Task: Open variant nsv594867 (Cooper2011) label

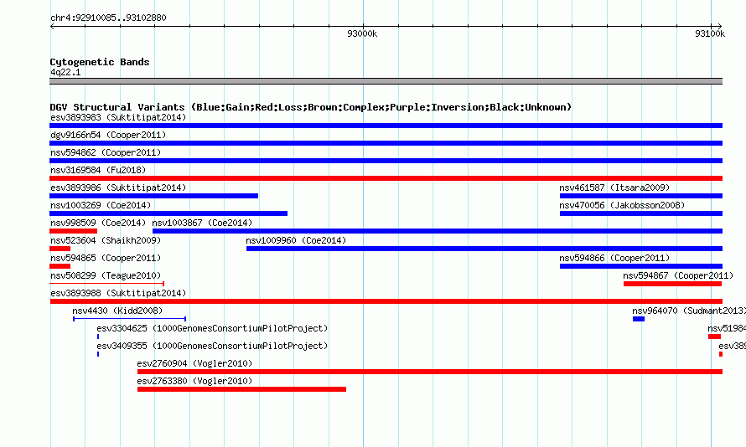Action: click(x=678, y=275)
